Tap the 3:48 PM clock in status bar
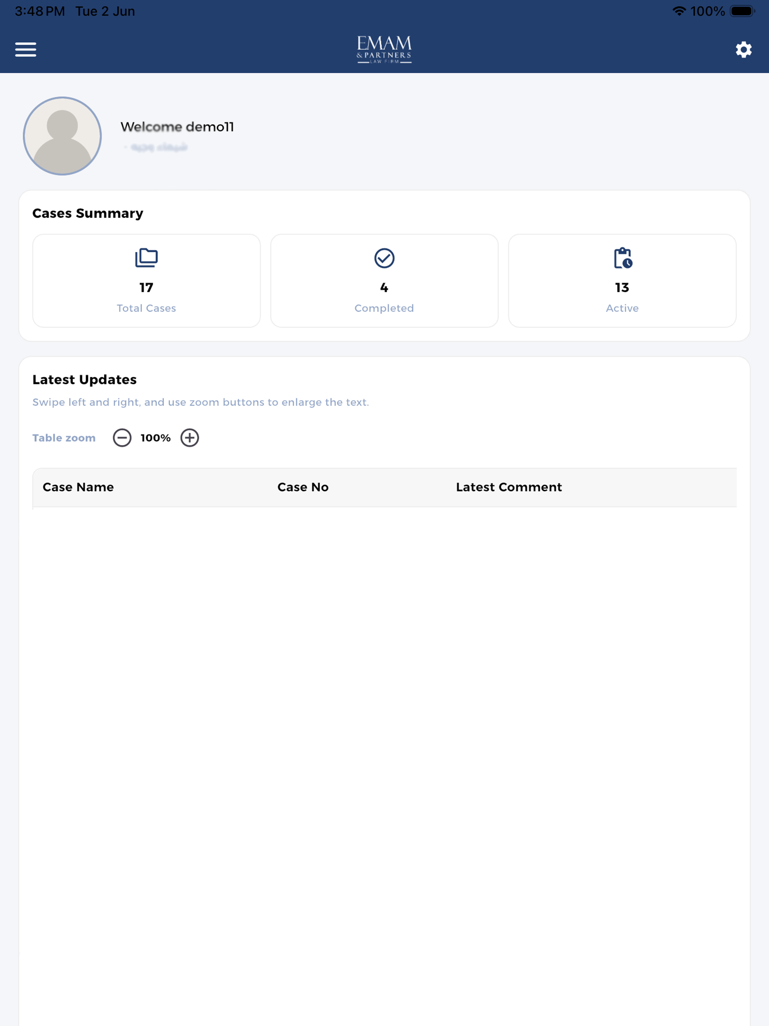 (x=40, y=11)
